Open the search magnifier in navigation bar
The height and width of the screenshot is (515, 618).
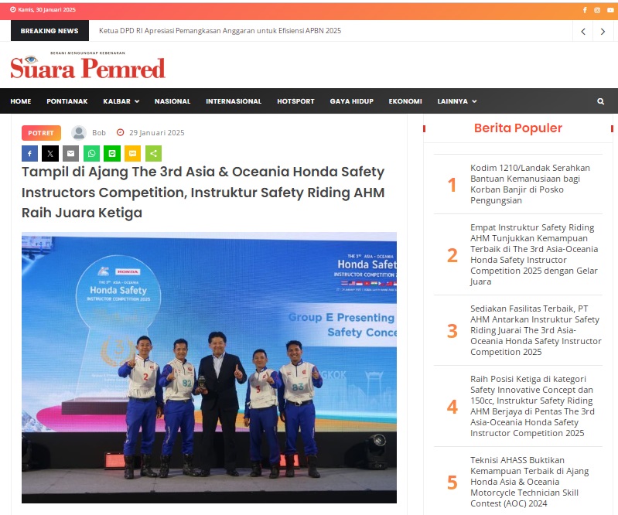600,101
